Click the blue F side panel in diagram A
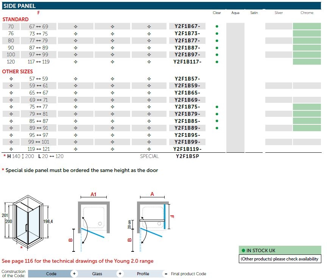The image size is (327, 279). (165, 217)
